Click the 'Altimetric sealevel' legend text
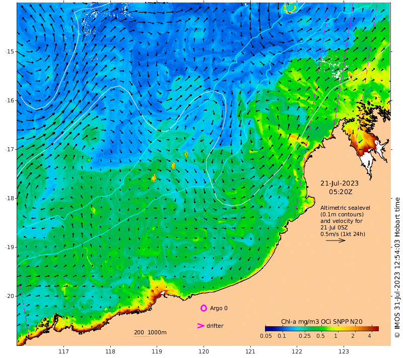 345,208
